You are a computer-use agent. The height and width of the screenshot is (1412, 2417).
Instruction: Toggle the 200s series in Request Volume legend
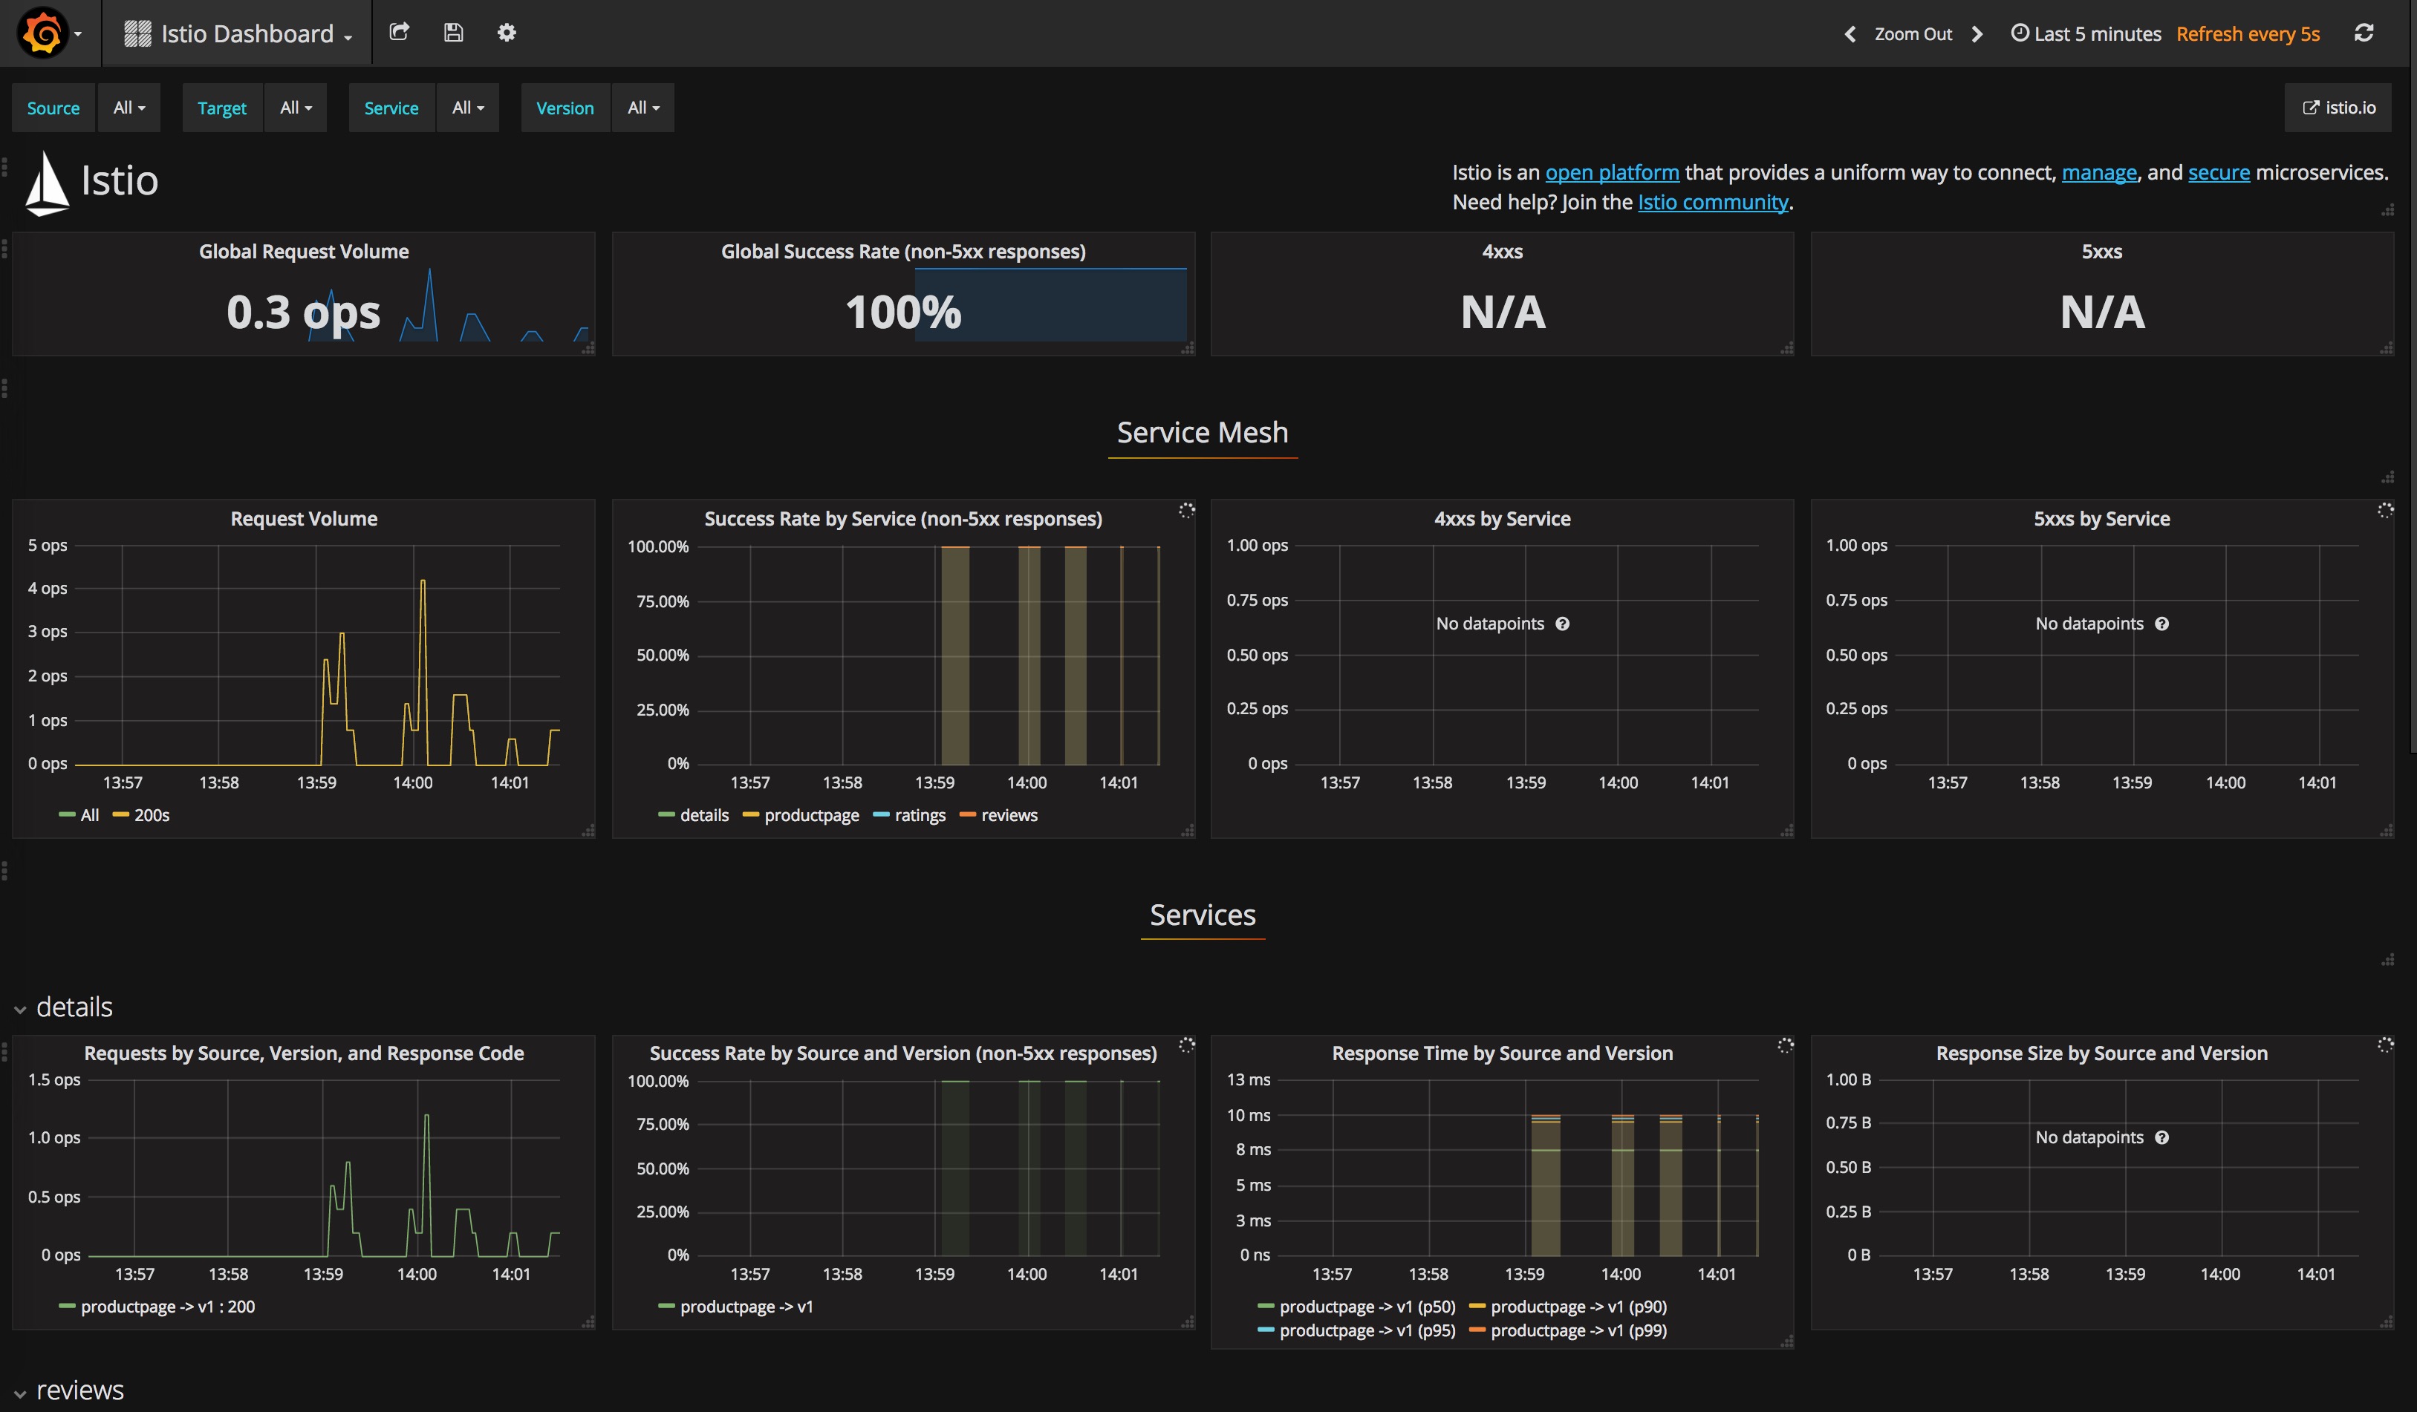click(x=151, y=816)
